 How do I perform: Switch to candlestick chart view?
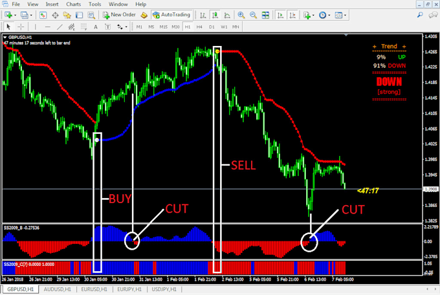215,15
